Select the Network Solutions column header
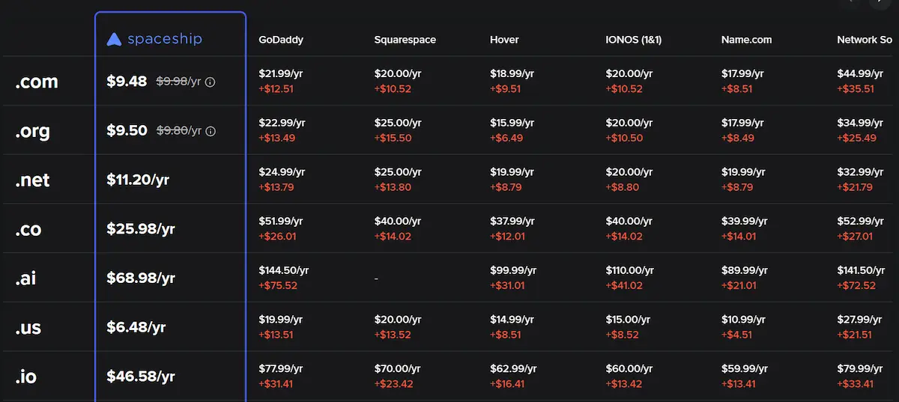 coord(865,39)
